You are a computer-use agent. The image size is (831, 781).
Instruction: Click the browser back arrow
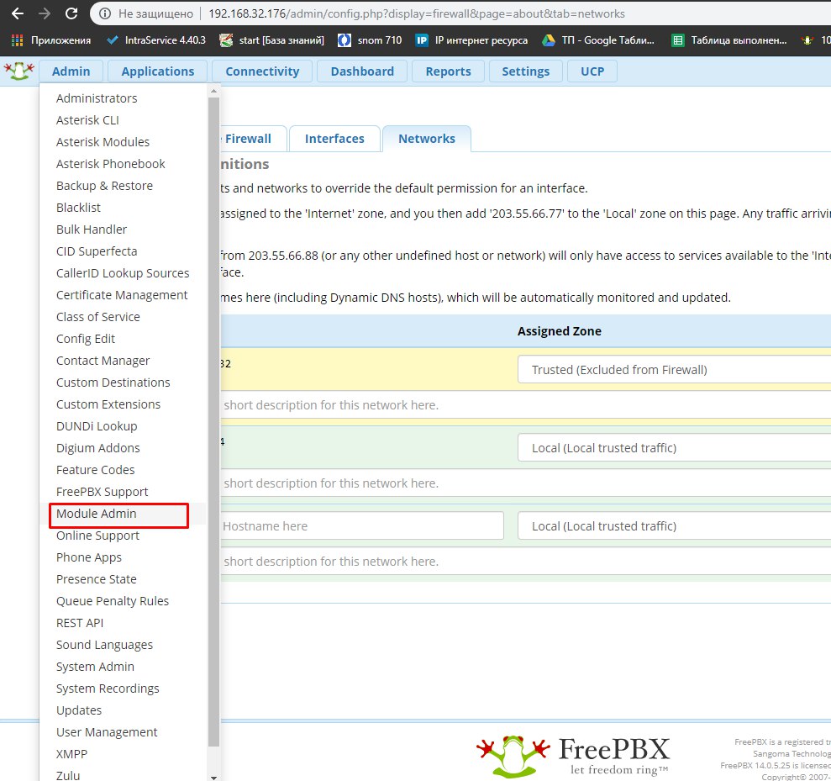click(x=18, y=13)
